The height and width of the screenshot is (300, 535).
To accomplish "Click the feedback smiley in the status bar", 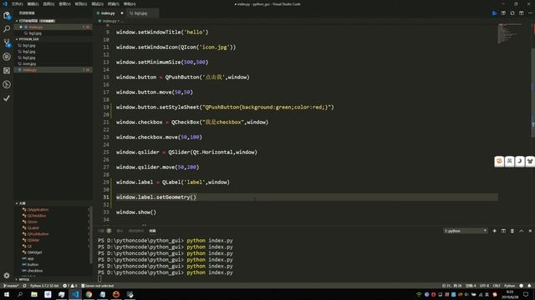I will (522, 286).
